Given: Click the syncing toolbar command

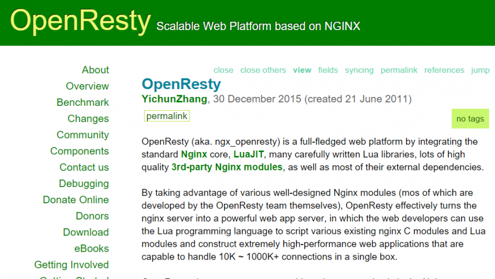Looking at the screenshot, I should click(359, 70).
